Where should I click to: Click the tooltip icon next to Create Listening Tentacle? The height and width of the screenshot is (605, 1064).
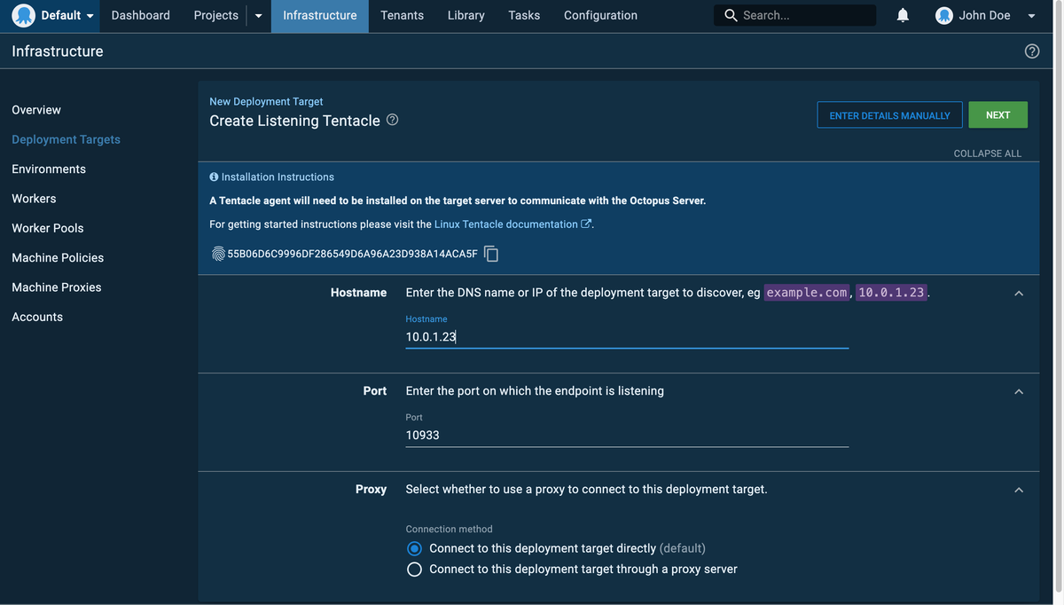tap(393, 117)
